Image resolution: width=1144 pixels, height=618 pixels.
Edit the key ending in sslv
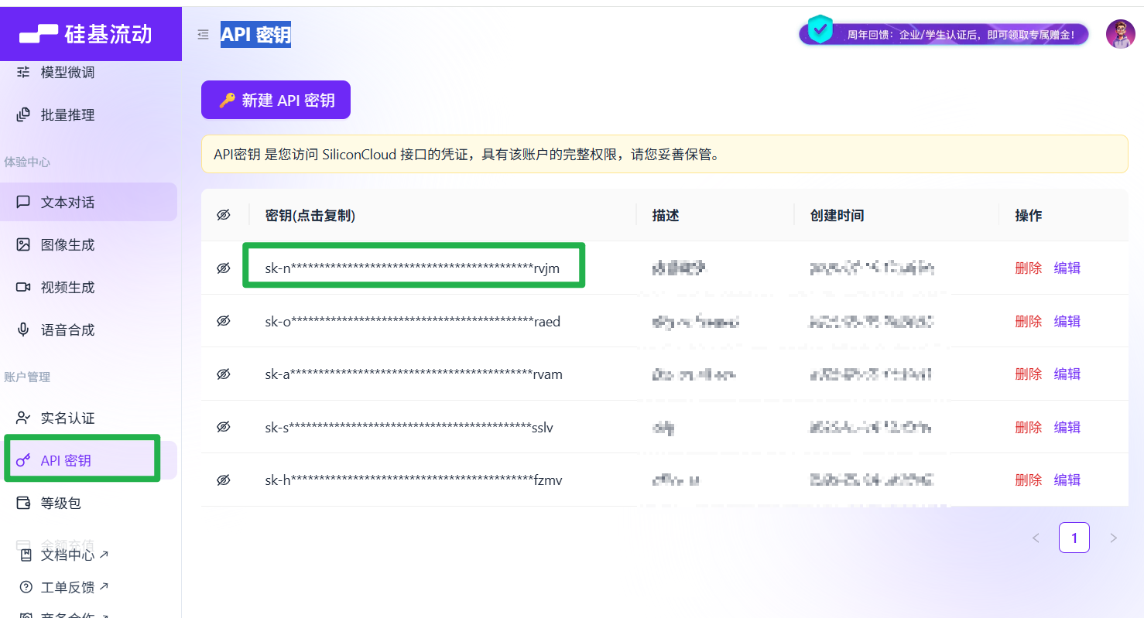tap(1067, 427)
